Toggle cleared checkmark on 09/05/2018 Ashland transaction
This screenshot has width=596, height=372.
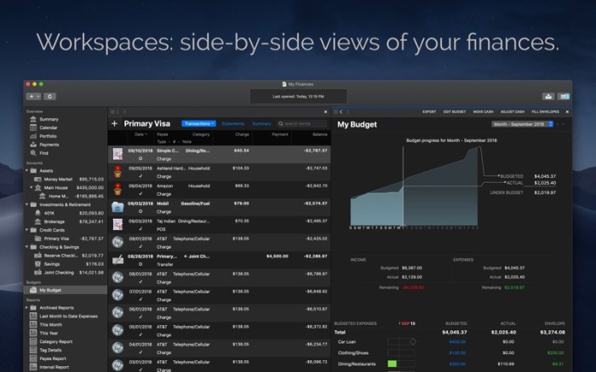(x=140, y=177)
